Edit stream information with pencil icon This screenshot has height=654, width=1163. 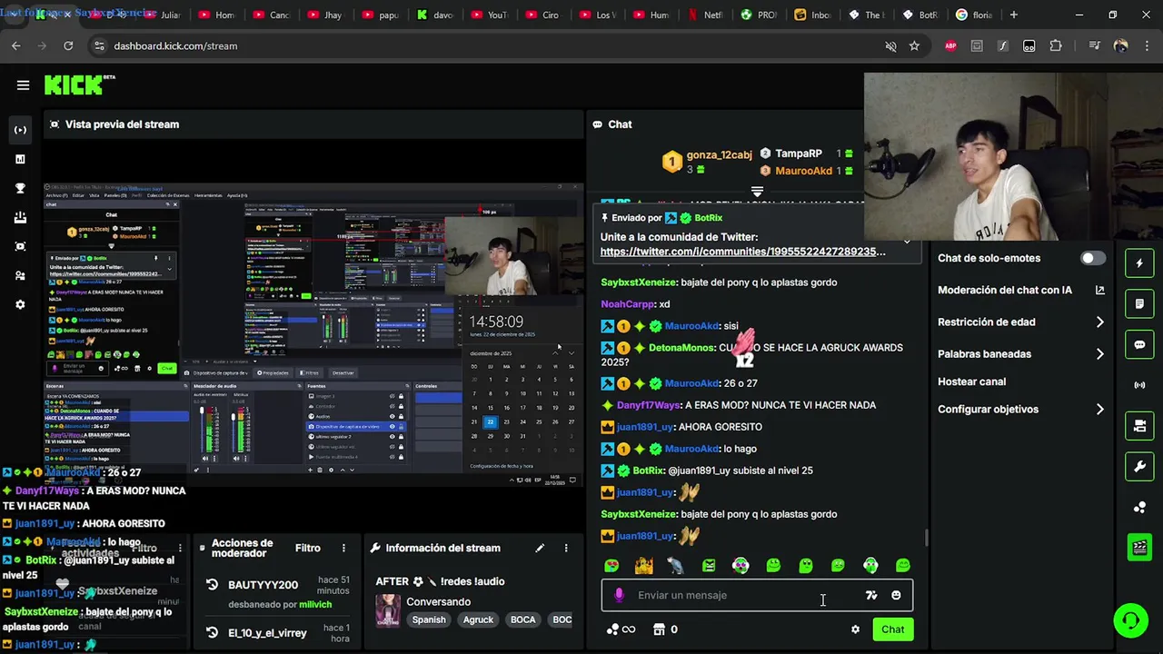pos(540,548)
